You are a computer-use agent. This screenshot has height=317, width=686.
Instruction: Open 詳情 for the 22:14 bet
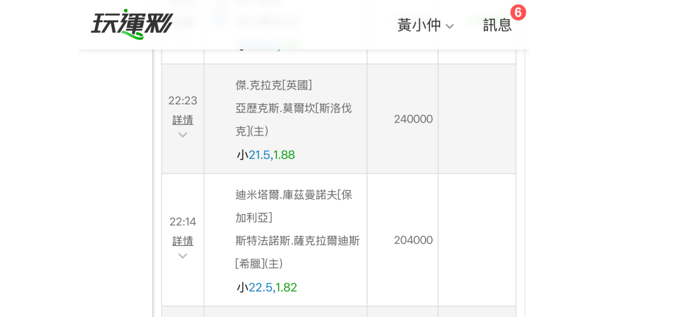click(183, 241)
